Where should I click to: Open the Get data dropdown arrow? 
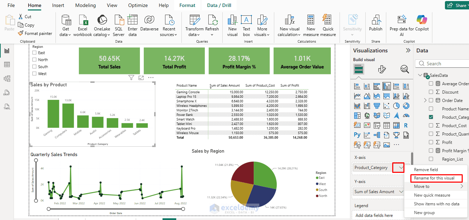(70, 35)
